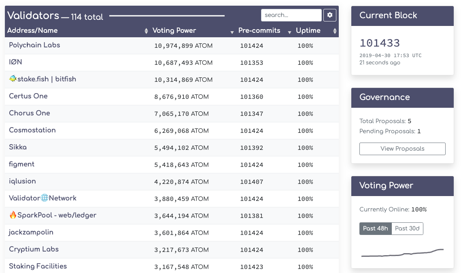Image resolution: width=461 pixels, height=273 pixels.
Task: Focus the validator search field
Action: click(x=291, y=15)
